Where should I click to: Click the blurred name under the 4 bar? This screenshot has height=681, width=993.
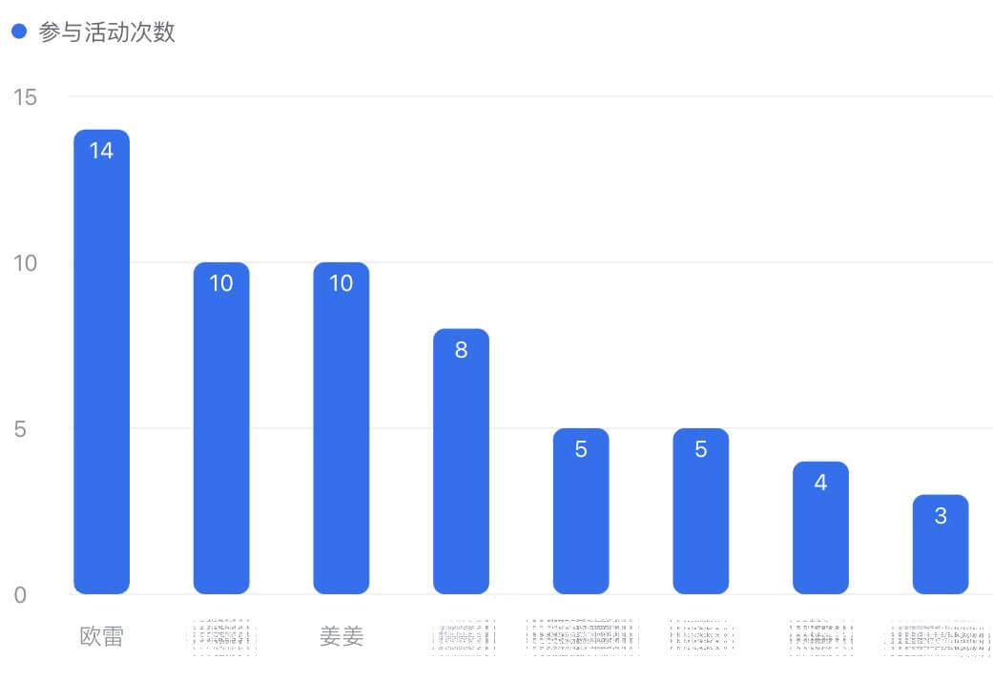[821, 637]
